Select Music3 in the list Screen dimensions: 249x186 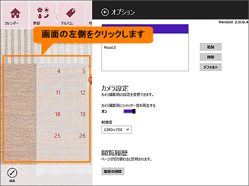tap(110, 48)
